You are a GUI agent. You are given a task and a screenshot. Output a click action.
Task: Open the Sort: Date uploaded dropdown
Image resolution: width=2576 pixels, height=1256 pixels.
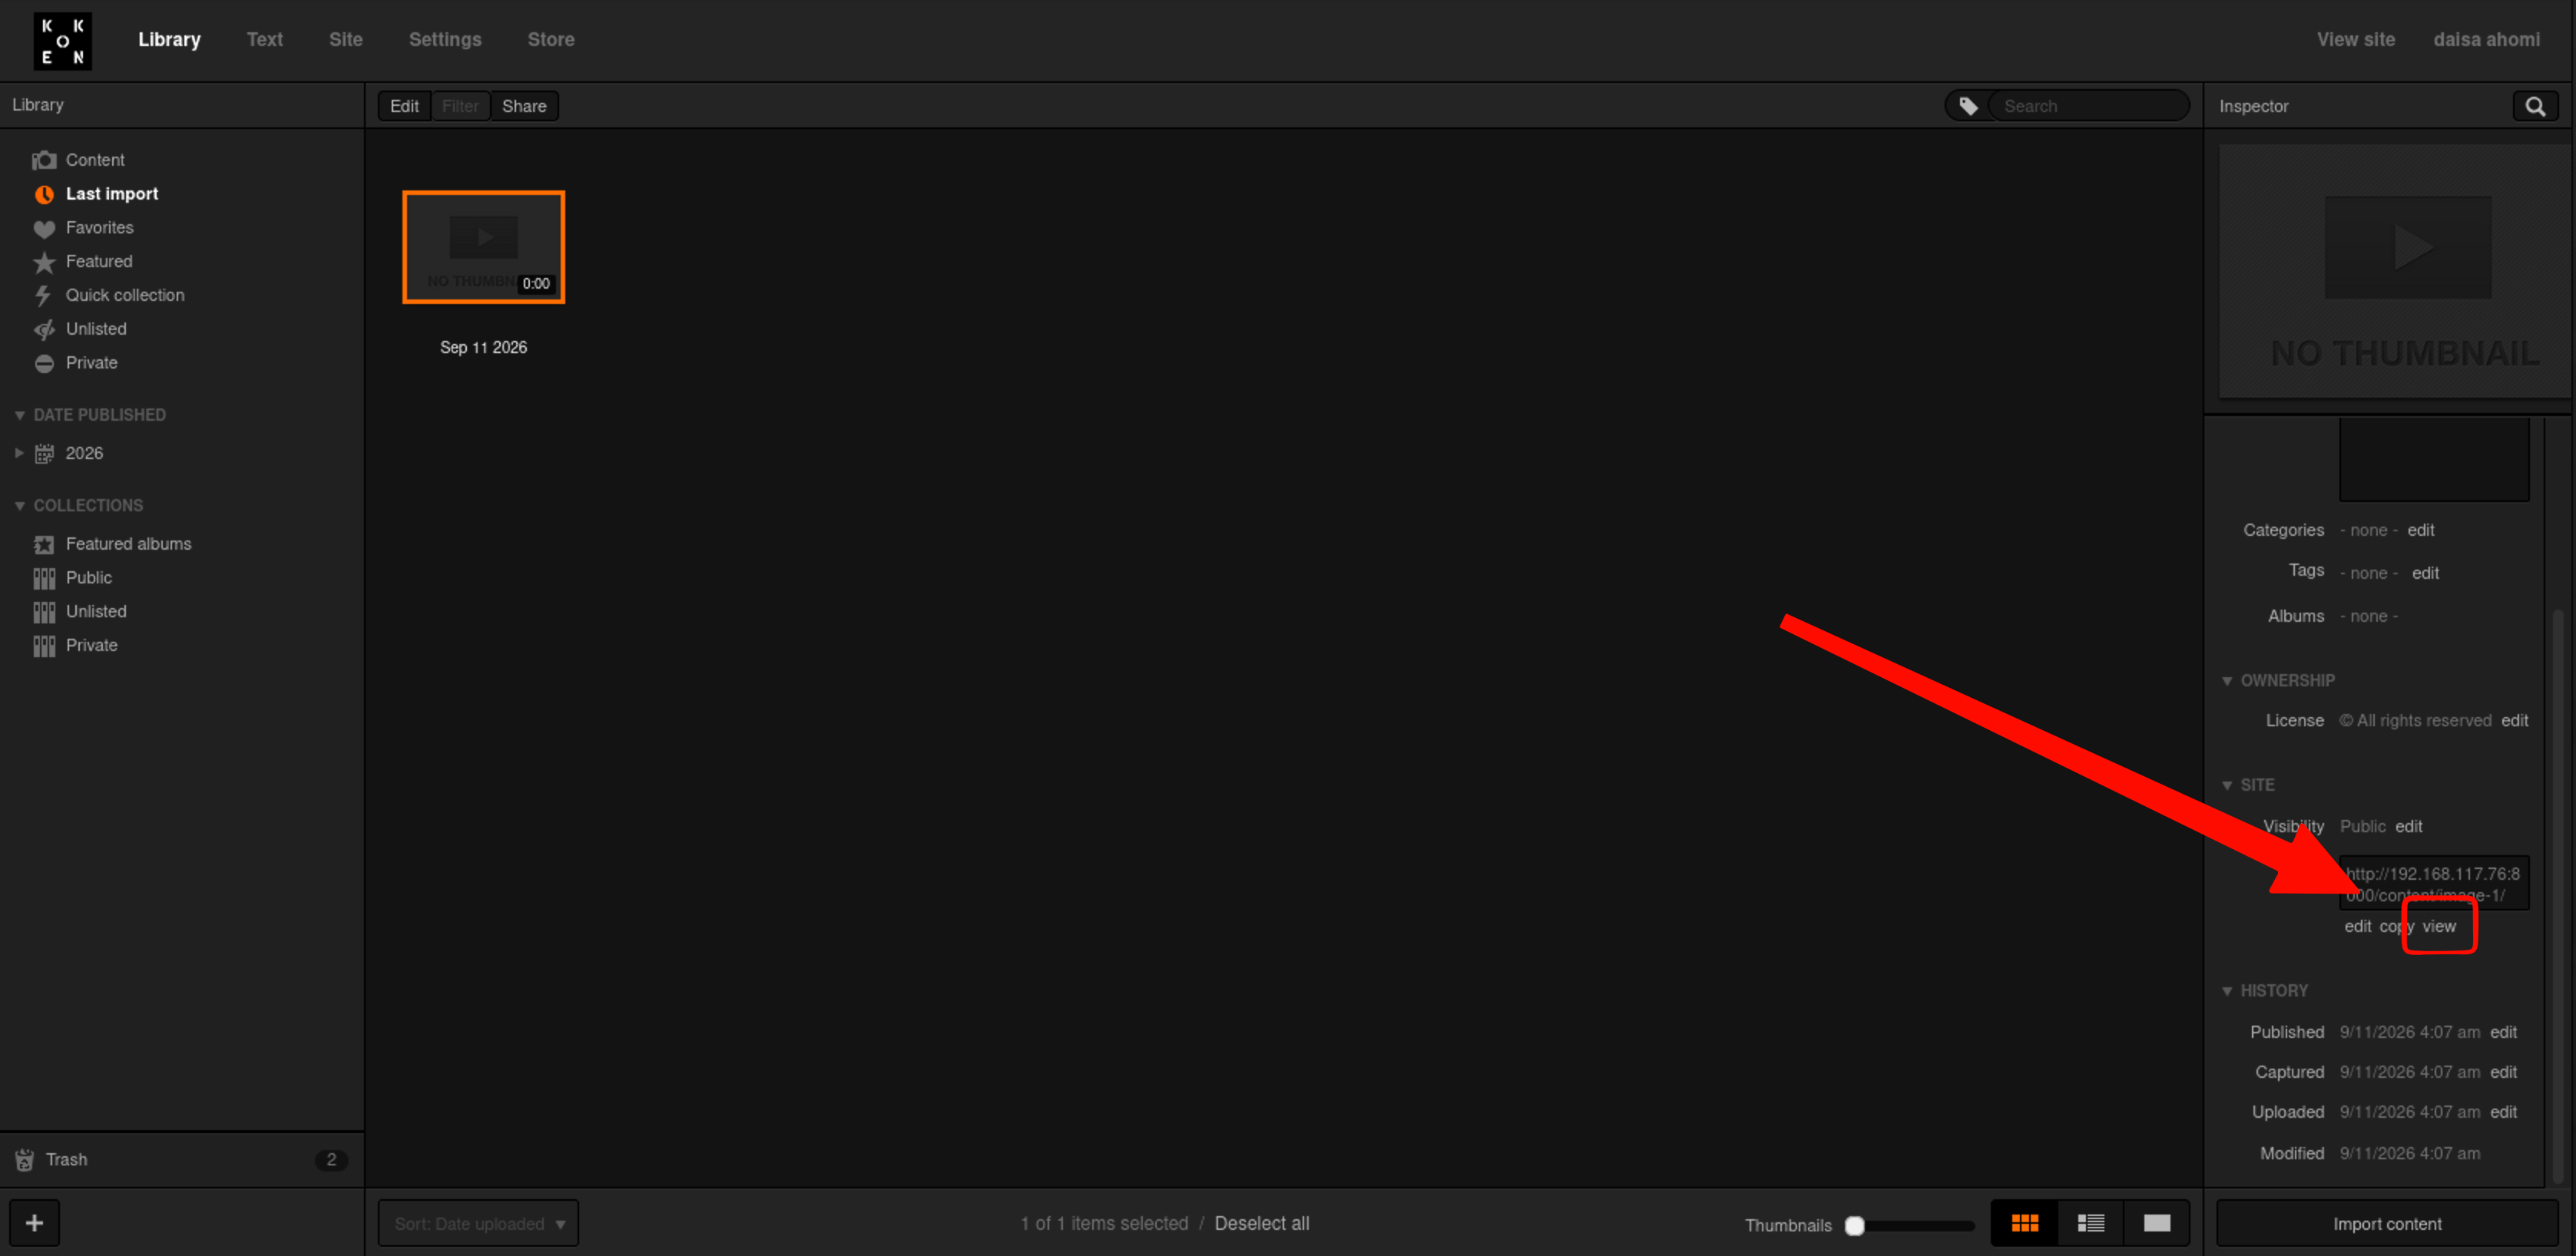tap(478, 1223)
